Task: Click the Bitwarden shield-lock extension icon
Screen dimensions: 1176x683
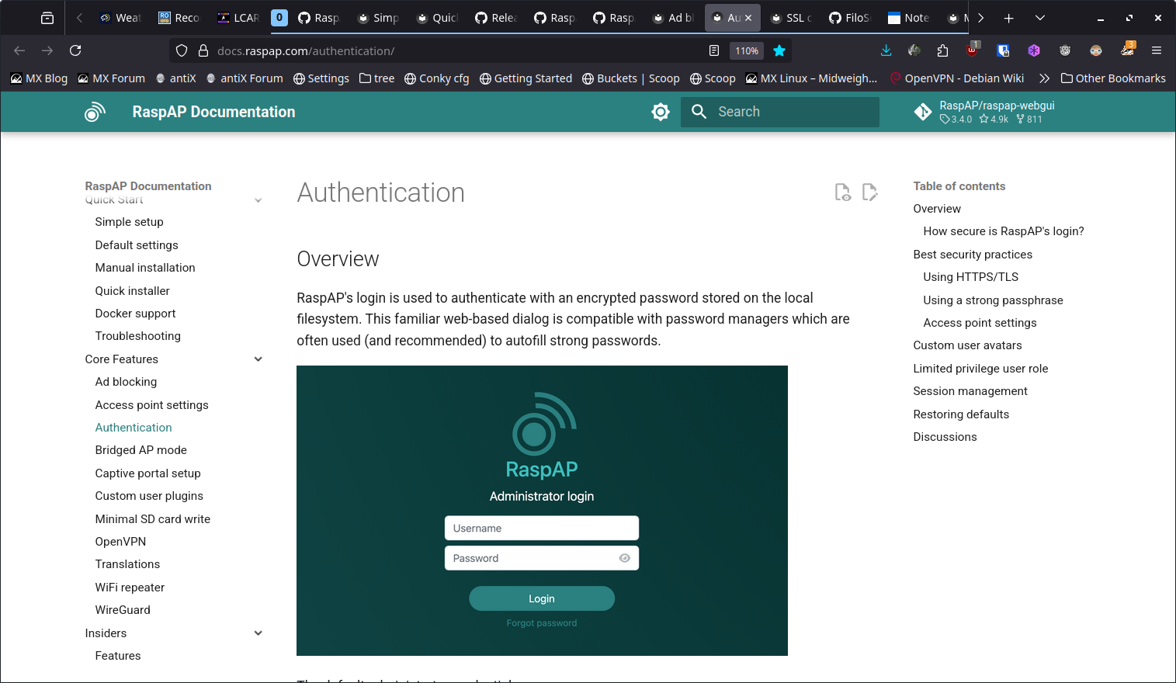Action: tap(1003, 50)
